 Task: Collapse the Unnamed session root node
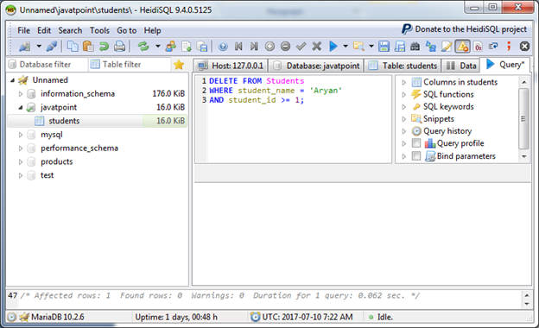click(x=12, y=80)
